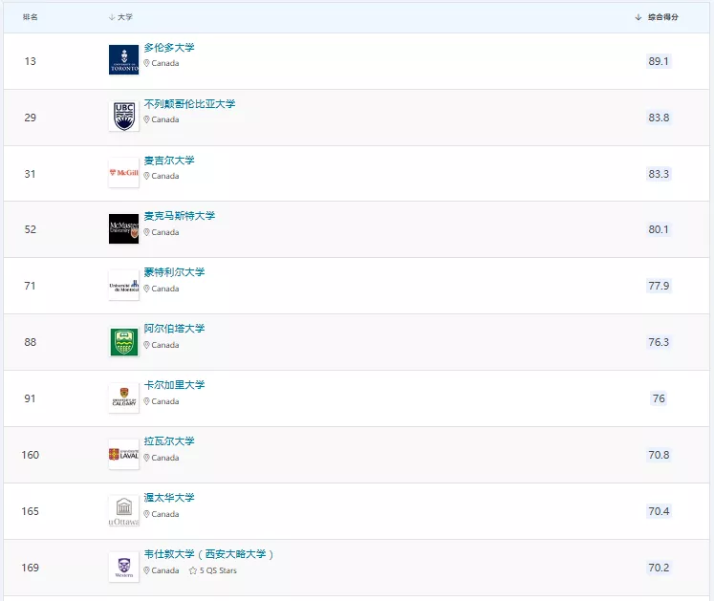The image size is (714, 601).
Task: Open 阿尔伯塔大学 link
Action: point(174,329)
